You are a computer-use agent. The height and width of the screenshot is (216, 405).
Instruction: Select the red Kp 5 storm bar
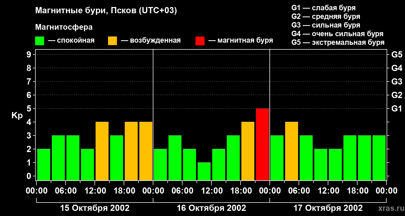click(262, 144)
